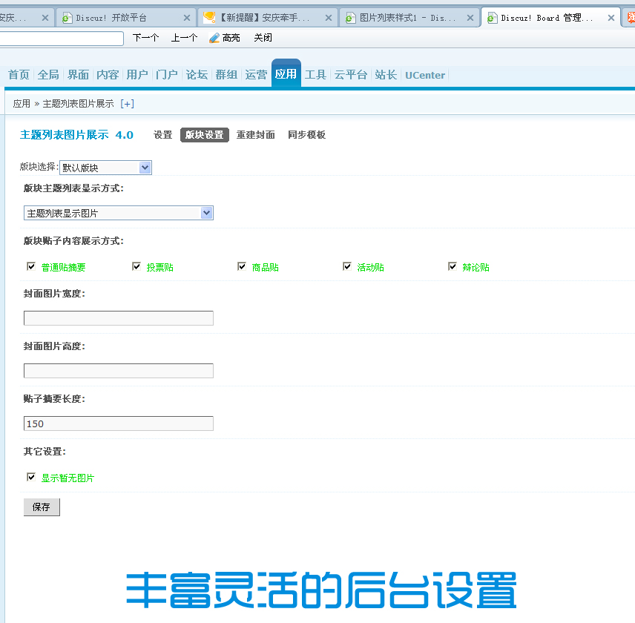Click 高亮 in the find bar
The width and height of the screenshot is (635, 623).
[x=231, y=38]
